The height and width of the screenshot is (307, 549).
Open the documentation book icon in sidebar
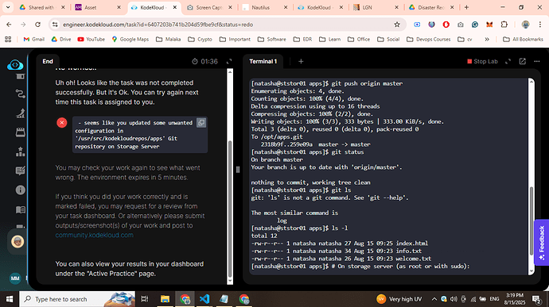(21, 209)
